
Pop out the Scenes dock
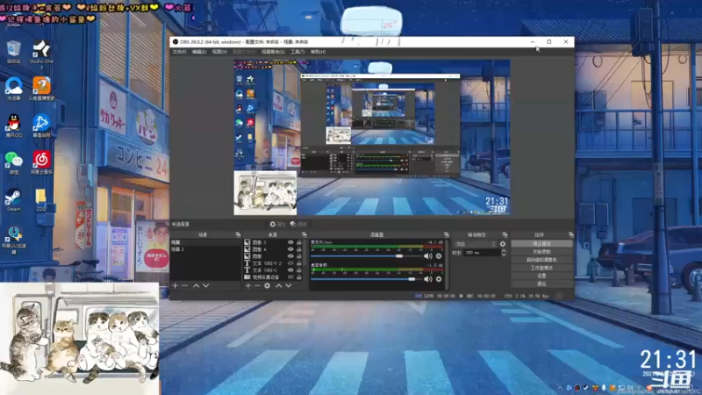coord(238,234)
